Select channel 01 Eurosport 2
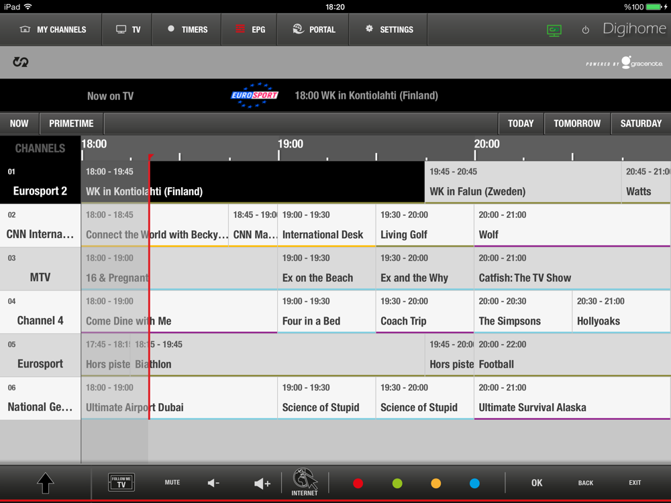 (x=40, y=182)
